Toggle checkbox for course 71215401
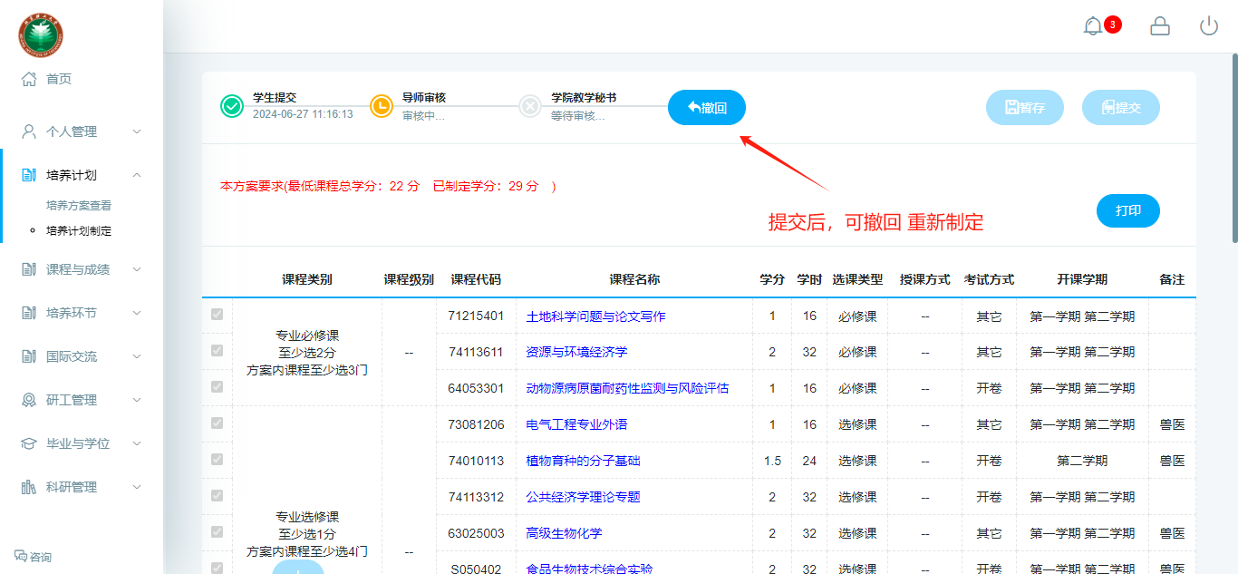Viewport: 1238px width, 574px height. click(217, 315)
